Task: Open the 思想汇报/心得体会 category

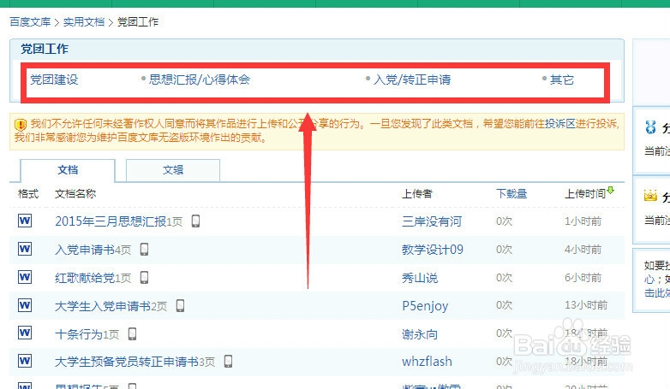Action: coord(199,80)
